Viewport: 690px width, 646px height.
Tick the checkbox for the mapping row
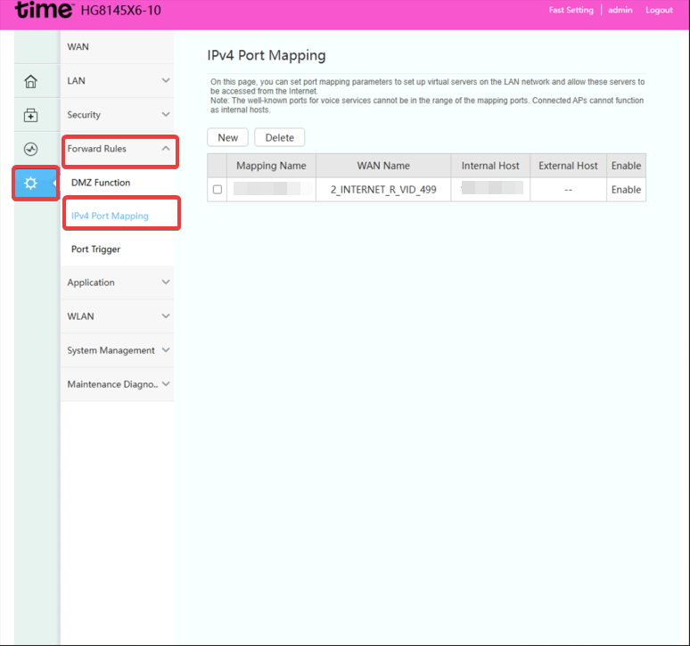[218, 190]
